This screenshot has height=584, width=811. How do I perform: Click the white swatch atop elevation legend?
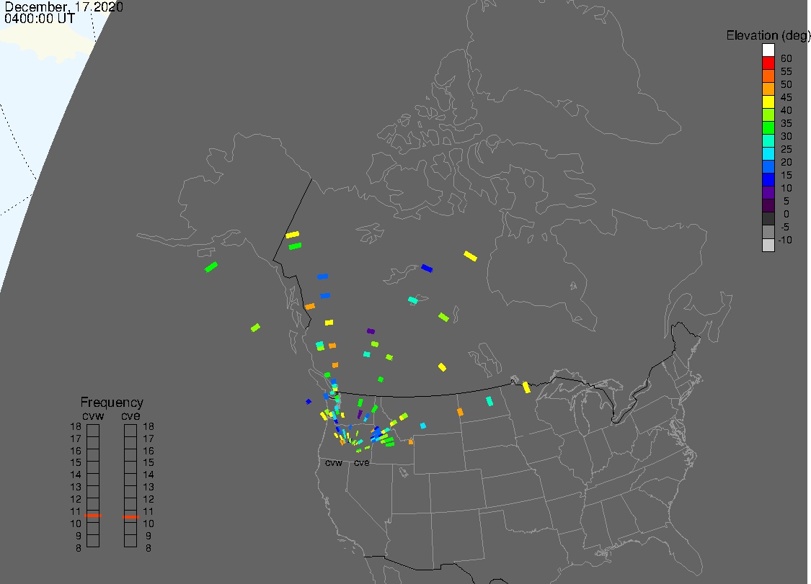(768, 50)
